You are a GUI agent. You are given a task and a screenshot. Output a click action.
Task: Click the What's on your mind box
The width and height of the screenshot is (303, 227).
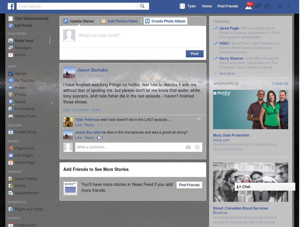click(133, 37)
